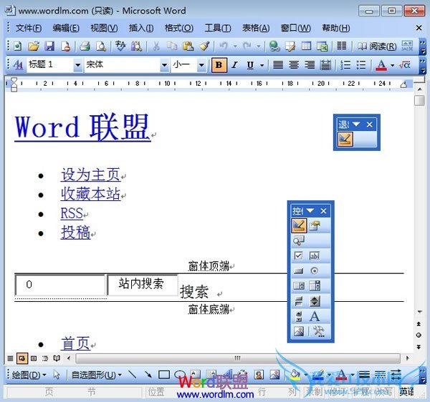Pick the Check Box control in toolbox
This screenshot has width=430, height=402.
pos(299,255)
